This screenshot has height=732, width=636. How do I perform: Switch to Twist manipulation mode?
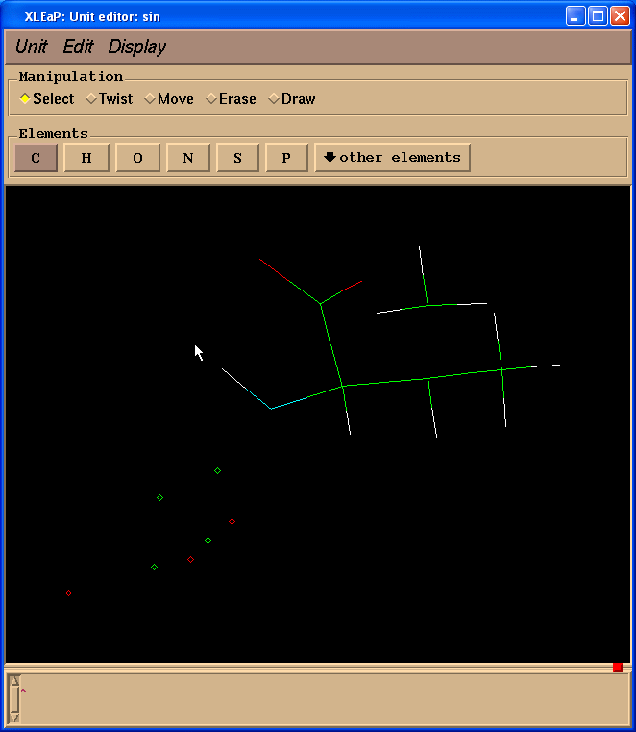[110, 99]
